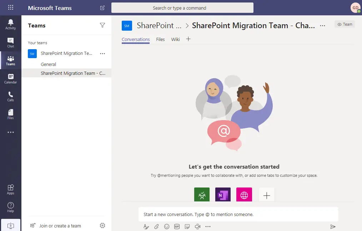Add the Website tab app
The image size is (362, 231).
pos(244,195)
